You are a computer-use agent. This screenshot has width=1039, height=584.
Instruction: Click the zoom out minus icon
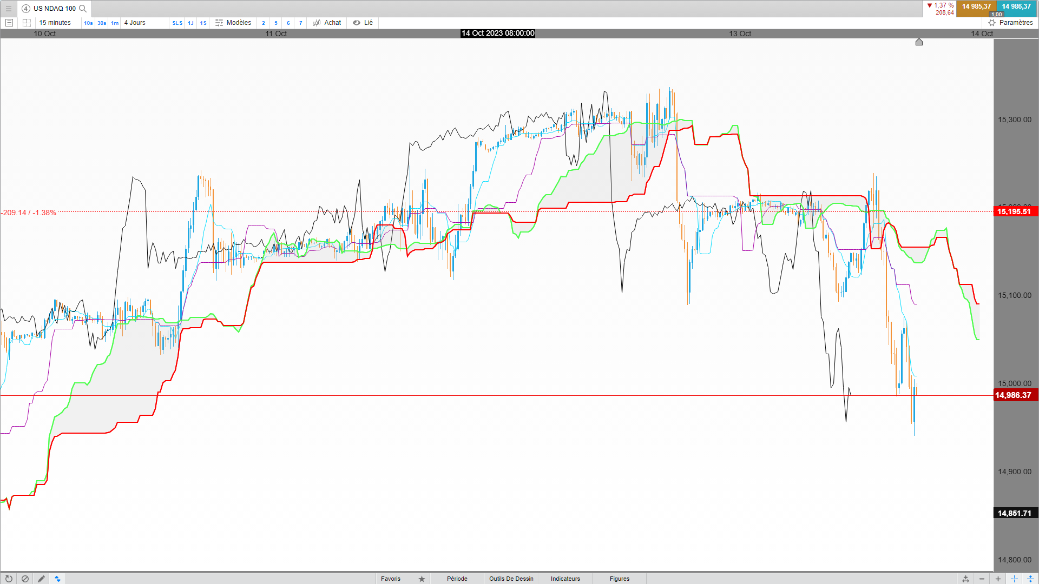[x=982, y=579]
